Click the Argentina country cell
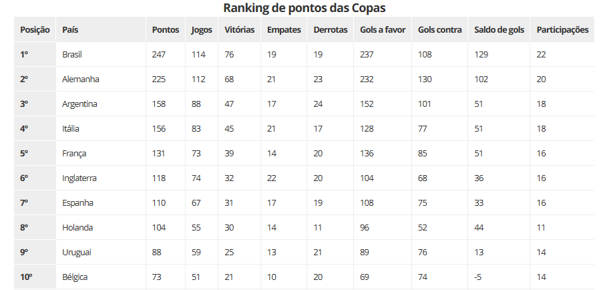This screenshot has height=290, width=607. pos(79,104)
